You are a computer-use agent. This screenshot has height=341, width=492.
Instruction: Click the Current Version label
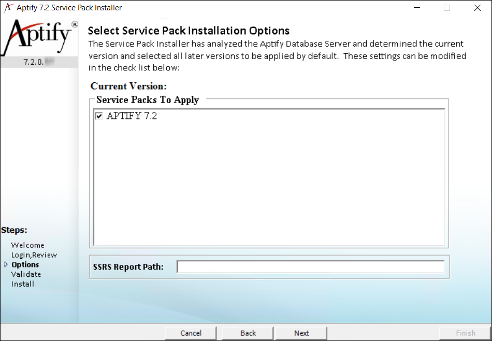pos(128,86)
